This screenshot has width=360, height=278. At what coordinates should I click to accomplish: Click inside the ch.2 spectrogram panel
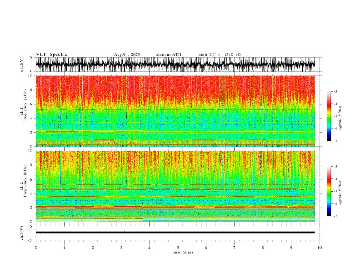click(175, 186)
